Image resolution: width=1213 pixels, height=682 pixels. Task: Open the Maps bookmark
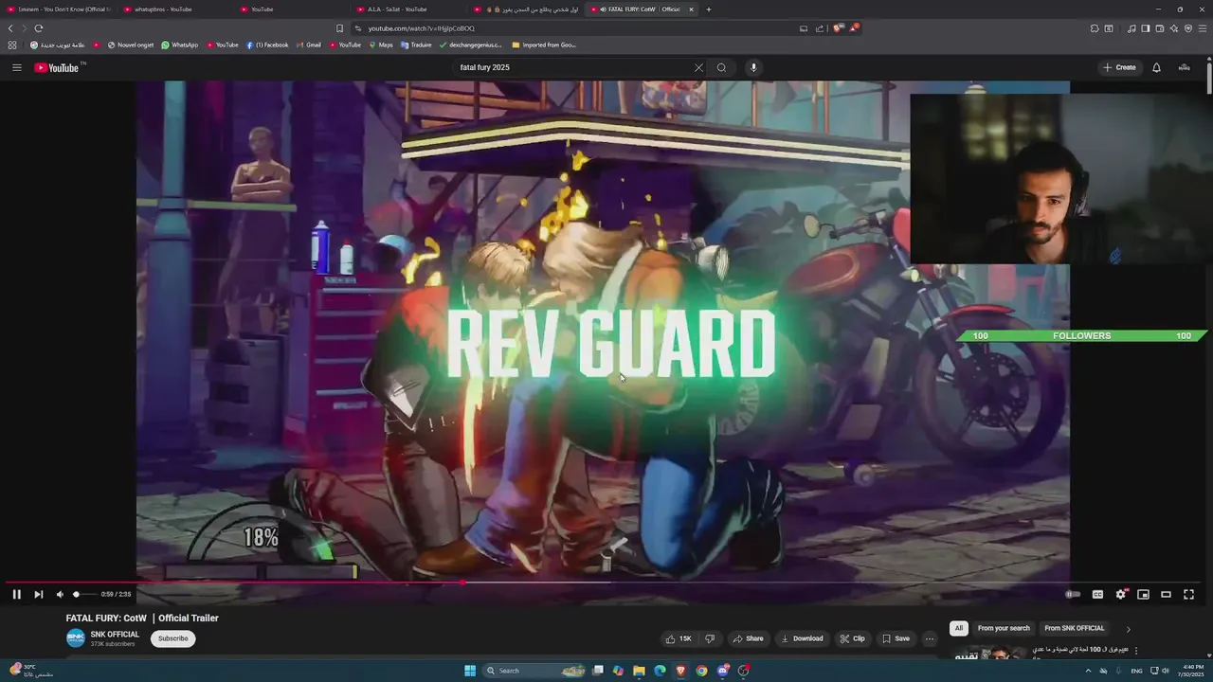pyautogui.click(x=381, y=45)
